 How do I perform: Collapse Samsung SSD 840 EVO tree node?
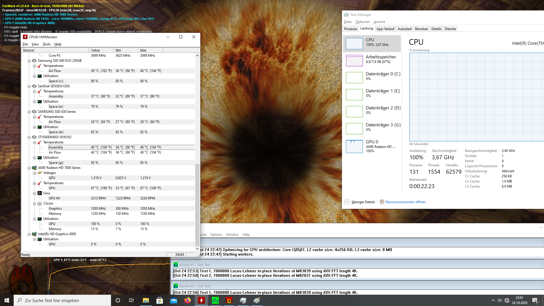pos(29,61)
